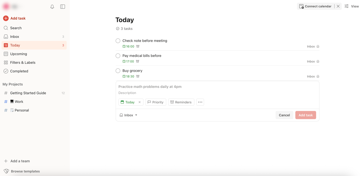
Task: Remove the Today date chip
Action: [x=140, y=102]
